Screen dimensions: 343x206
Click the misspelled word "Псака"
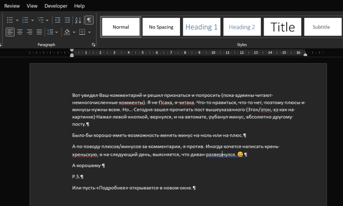coord(165,103)
